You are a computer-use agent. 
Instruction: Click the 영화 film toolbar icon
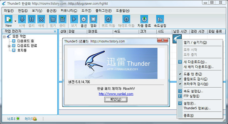point(93,19)
